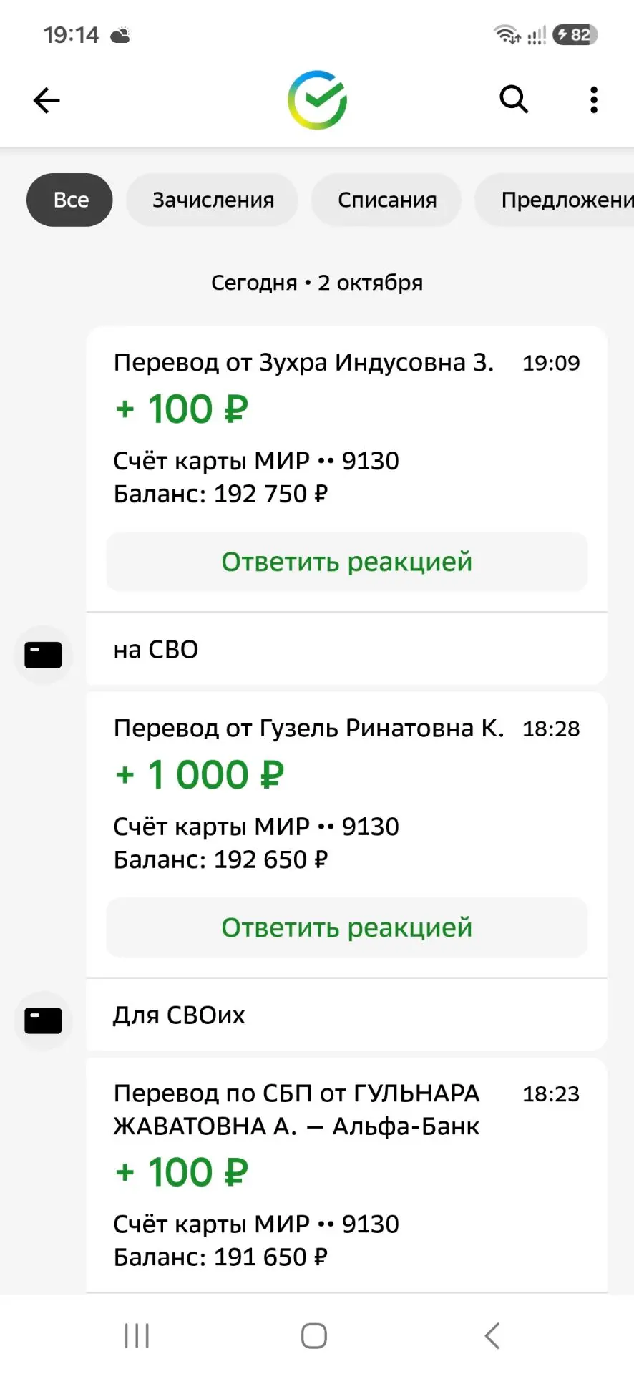Tap the Android home button

pyautogui.click(x=314, y=1335)
